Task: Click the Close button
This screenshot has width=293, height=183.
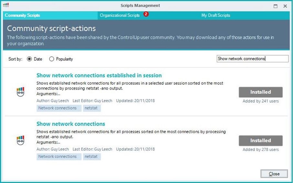Action: coord(274,174)
